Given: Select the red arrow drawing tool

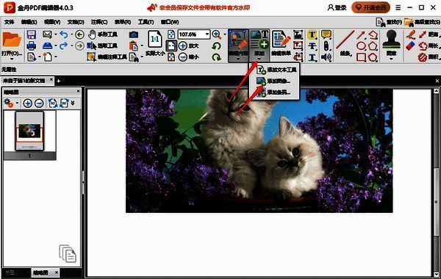Looking at the screenshot, I should coord(361,35).
